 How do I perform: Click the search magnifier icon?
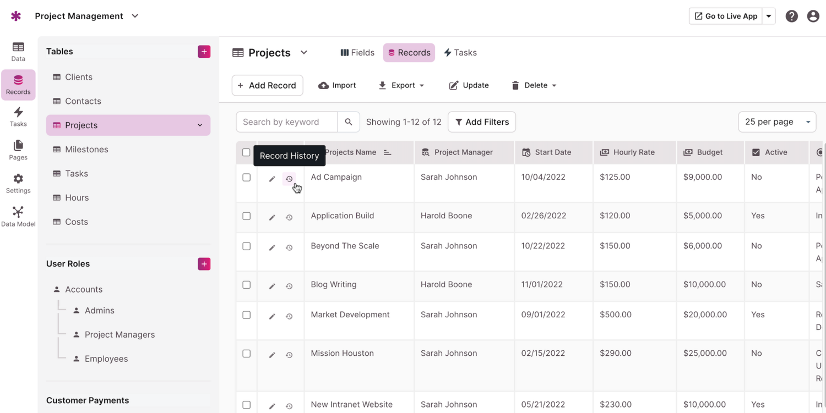coord(349,122)
